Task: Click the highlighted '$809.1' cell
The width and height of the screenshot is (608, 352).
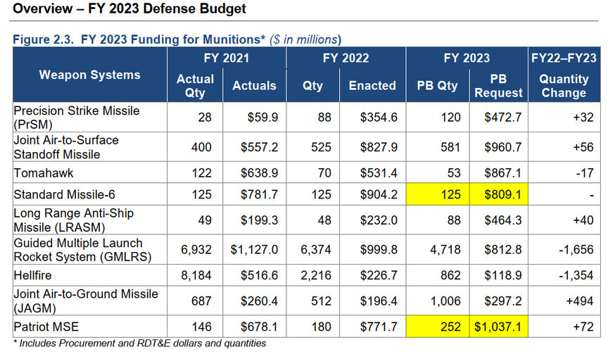Action: [x=499, y=194]
